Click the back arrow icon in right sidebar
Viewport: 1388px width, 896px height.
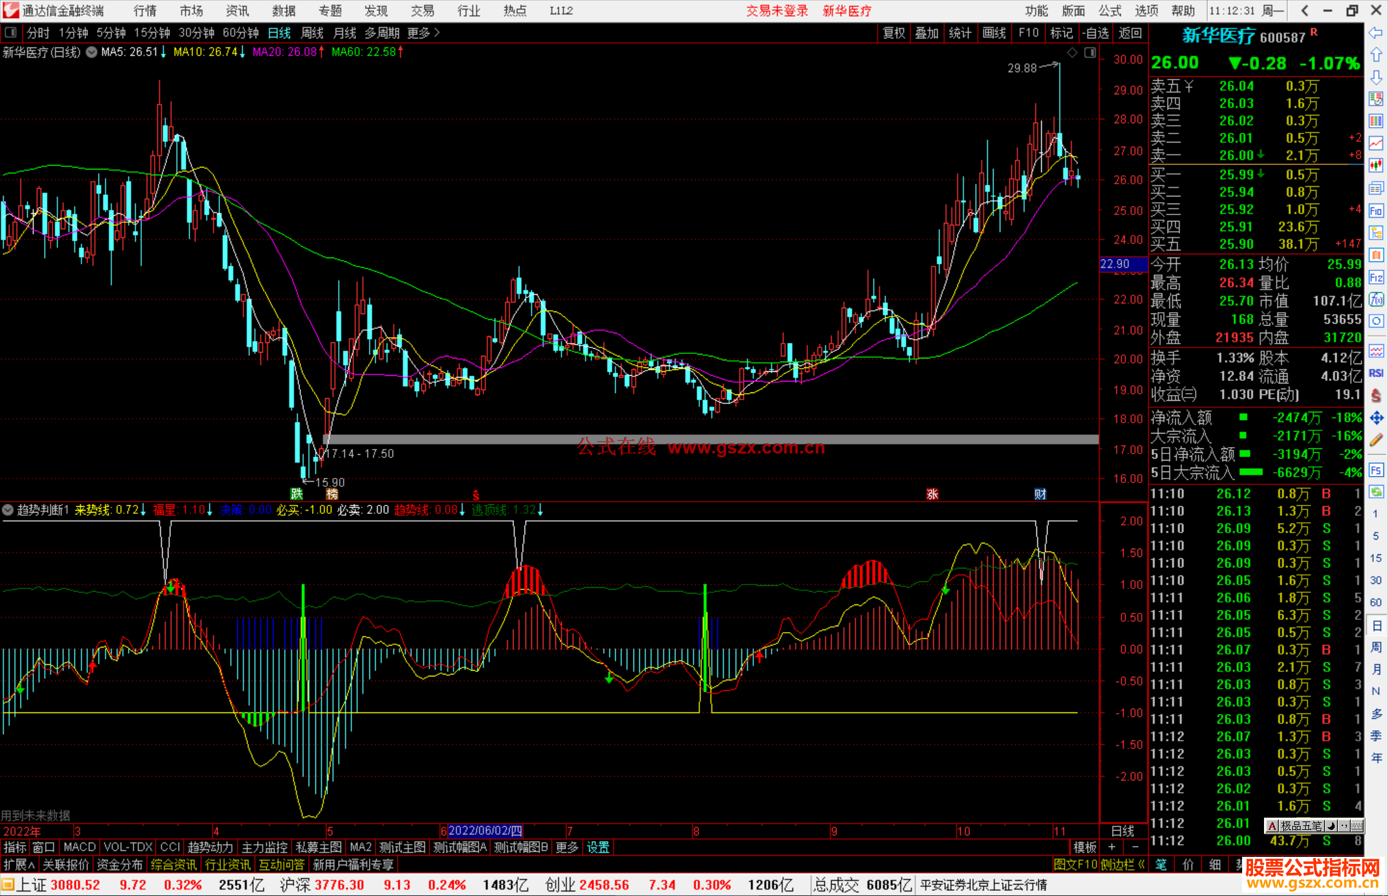pyautogui.click(x=1376, y=33)
